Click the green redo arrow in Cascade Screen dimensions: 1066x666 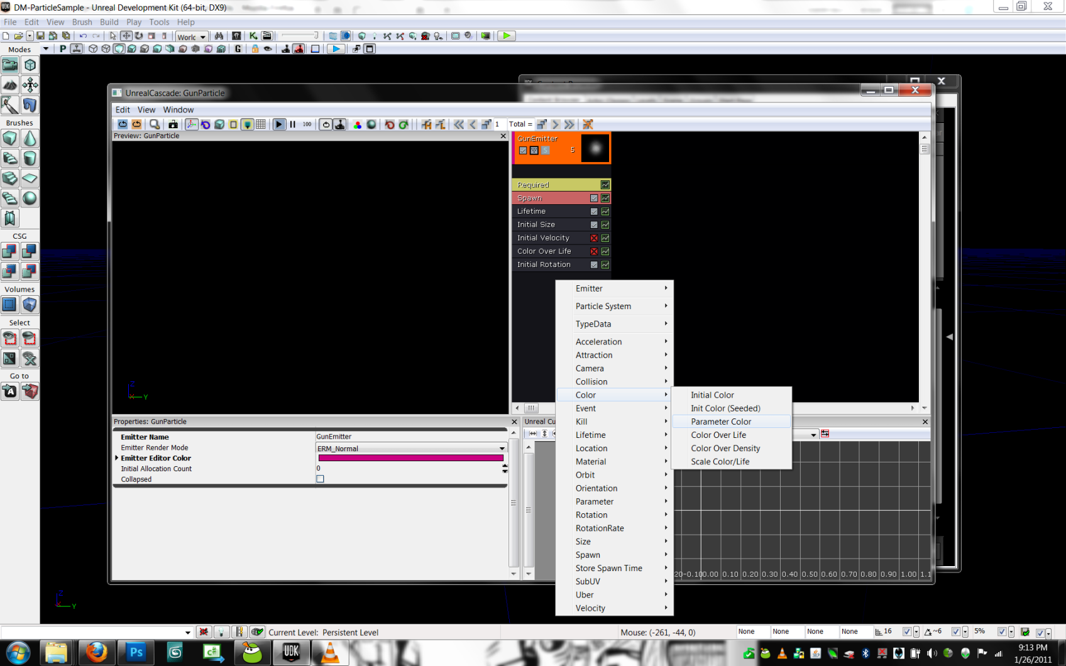(x=404, y=124)
